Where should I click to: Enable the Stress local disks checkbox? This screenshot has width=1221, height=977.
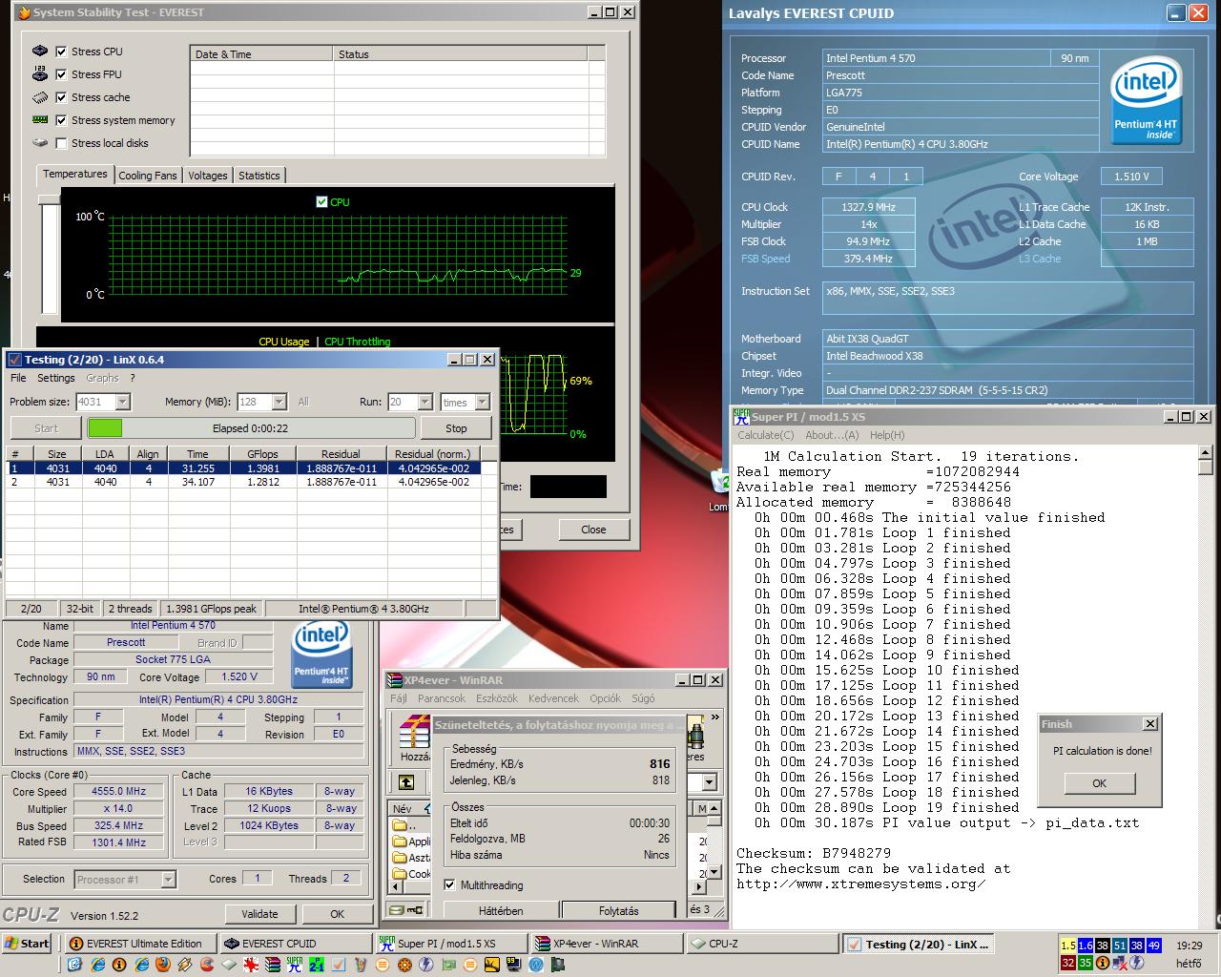click(62, 143)
